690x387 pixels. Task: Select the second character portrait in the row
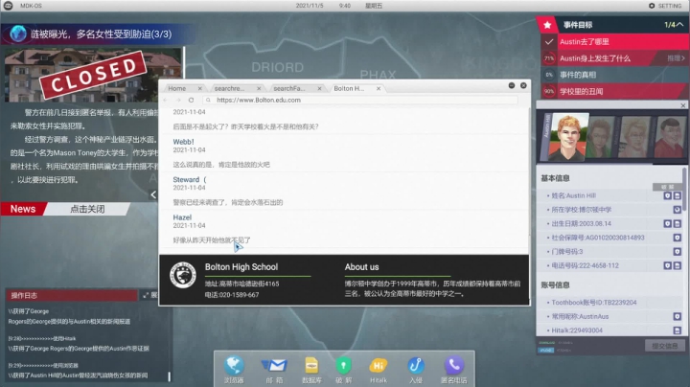(x=601, y=137)
